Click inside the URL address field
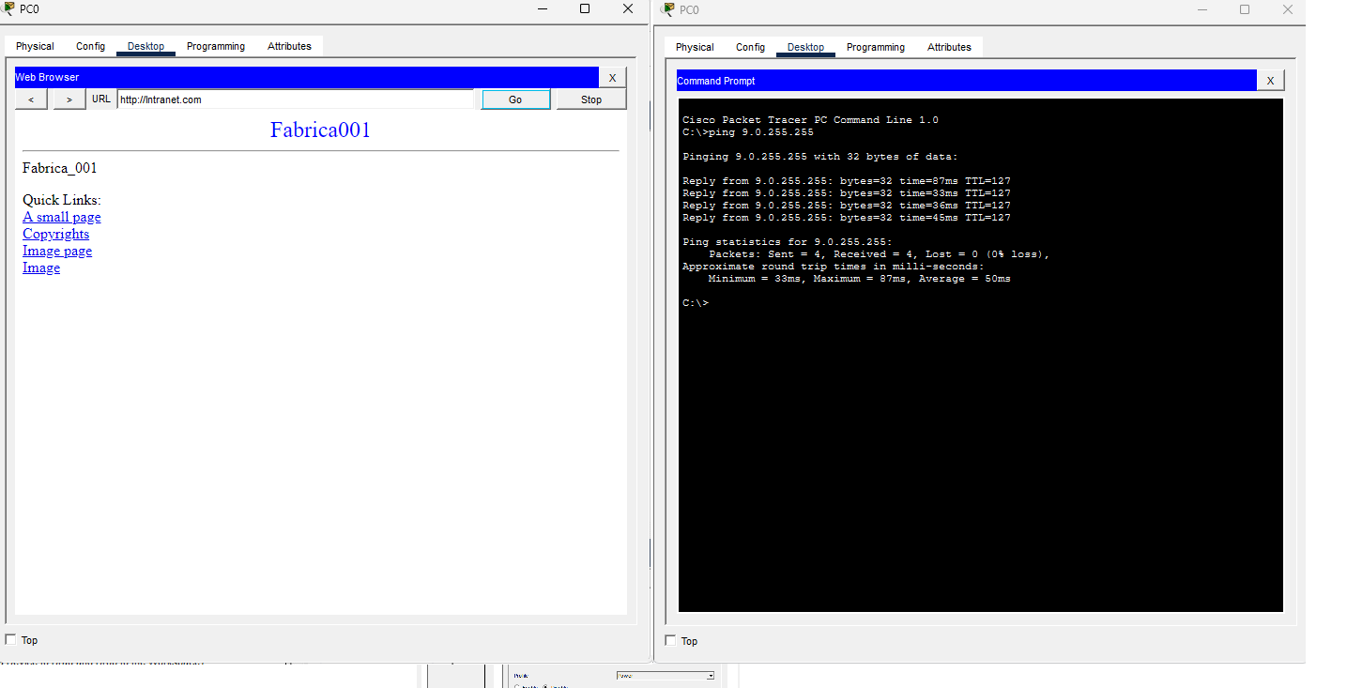This screenshot has height=688, width=1347. [294, 98]
